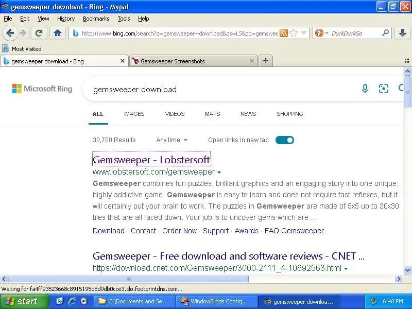Switch to NEWS results tab

[248, 114]
